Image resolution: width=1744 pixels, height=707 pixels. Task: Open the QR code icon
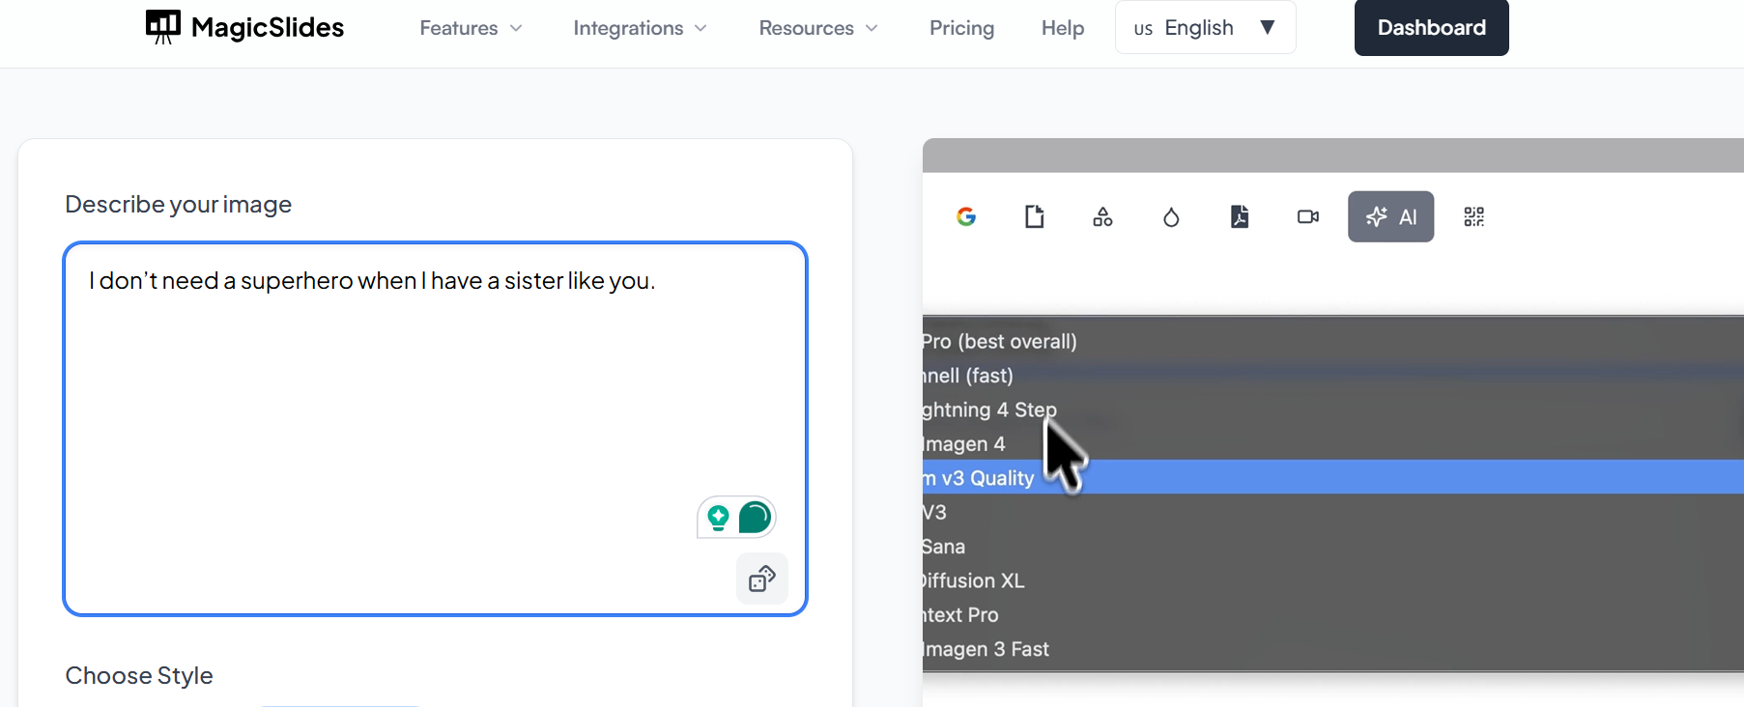1473,216
